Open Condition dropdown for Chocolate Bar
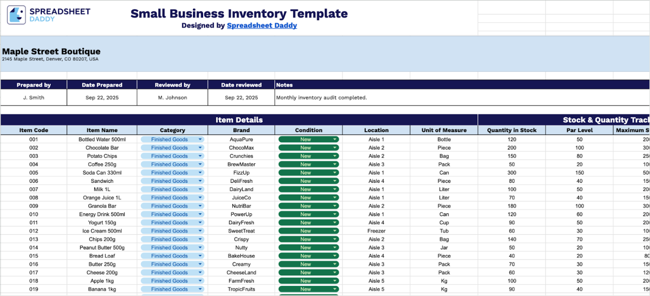Viewport: 650px width, 296px height. [x=334, y=147]
